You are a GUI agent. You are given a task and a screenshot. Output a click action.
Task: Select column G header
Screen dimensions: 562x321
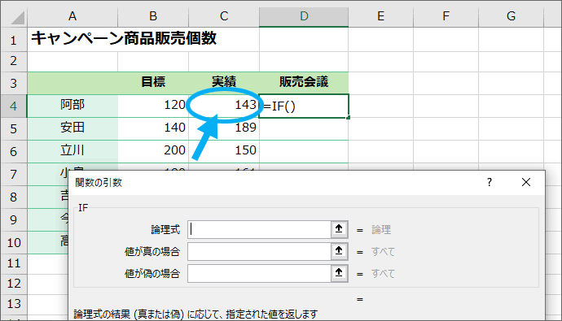tap(512, 16)
